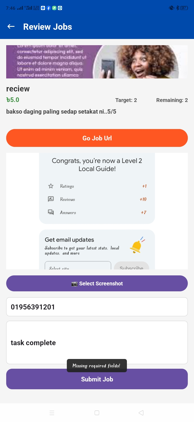
Task: Tap the 'Missing required fields!' toast
Action: pyautogui.click(x=97, y=365)
